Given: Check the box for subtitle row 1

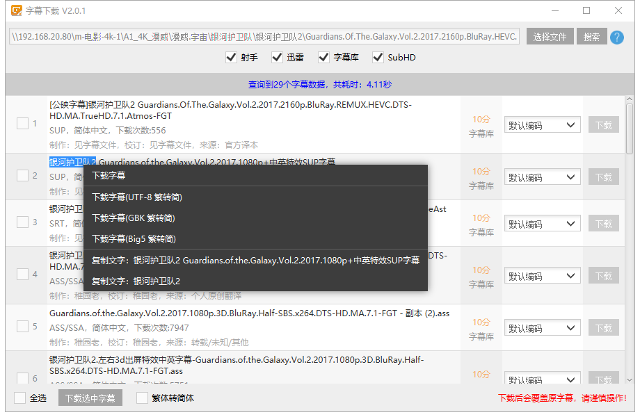Looking at the screenshot, I should 22,123.
